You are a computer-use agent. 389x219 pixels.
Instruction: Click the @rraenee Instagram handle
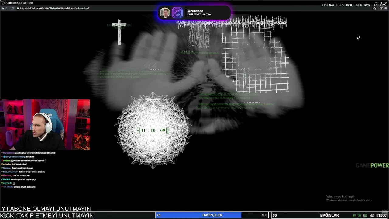click(195, 11)
